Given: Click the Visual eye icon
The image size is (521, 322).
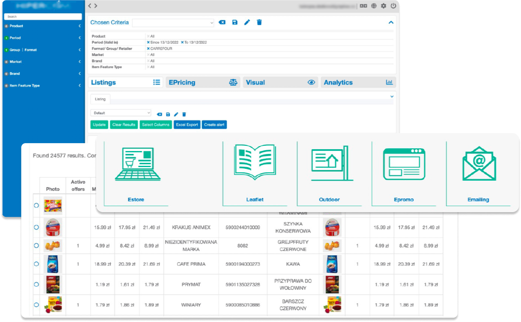Looking at the screenshot, I should (x=312, y=82).
